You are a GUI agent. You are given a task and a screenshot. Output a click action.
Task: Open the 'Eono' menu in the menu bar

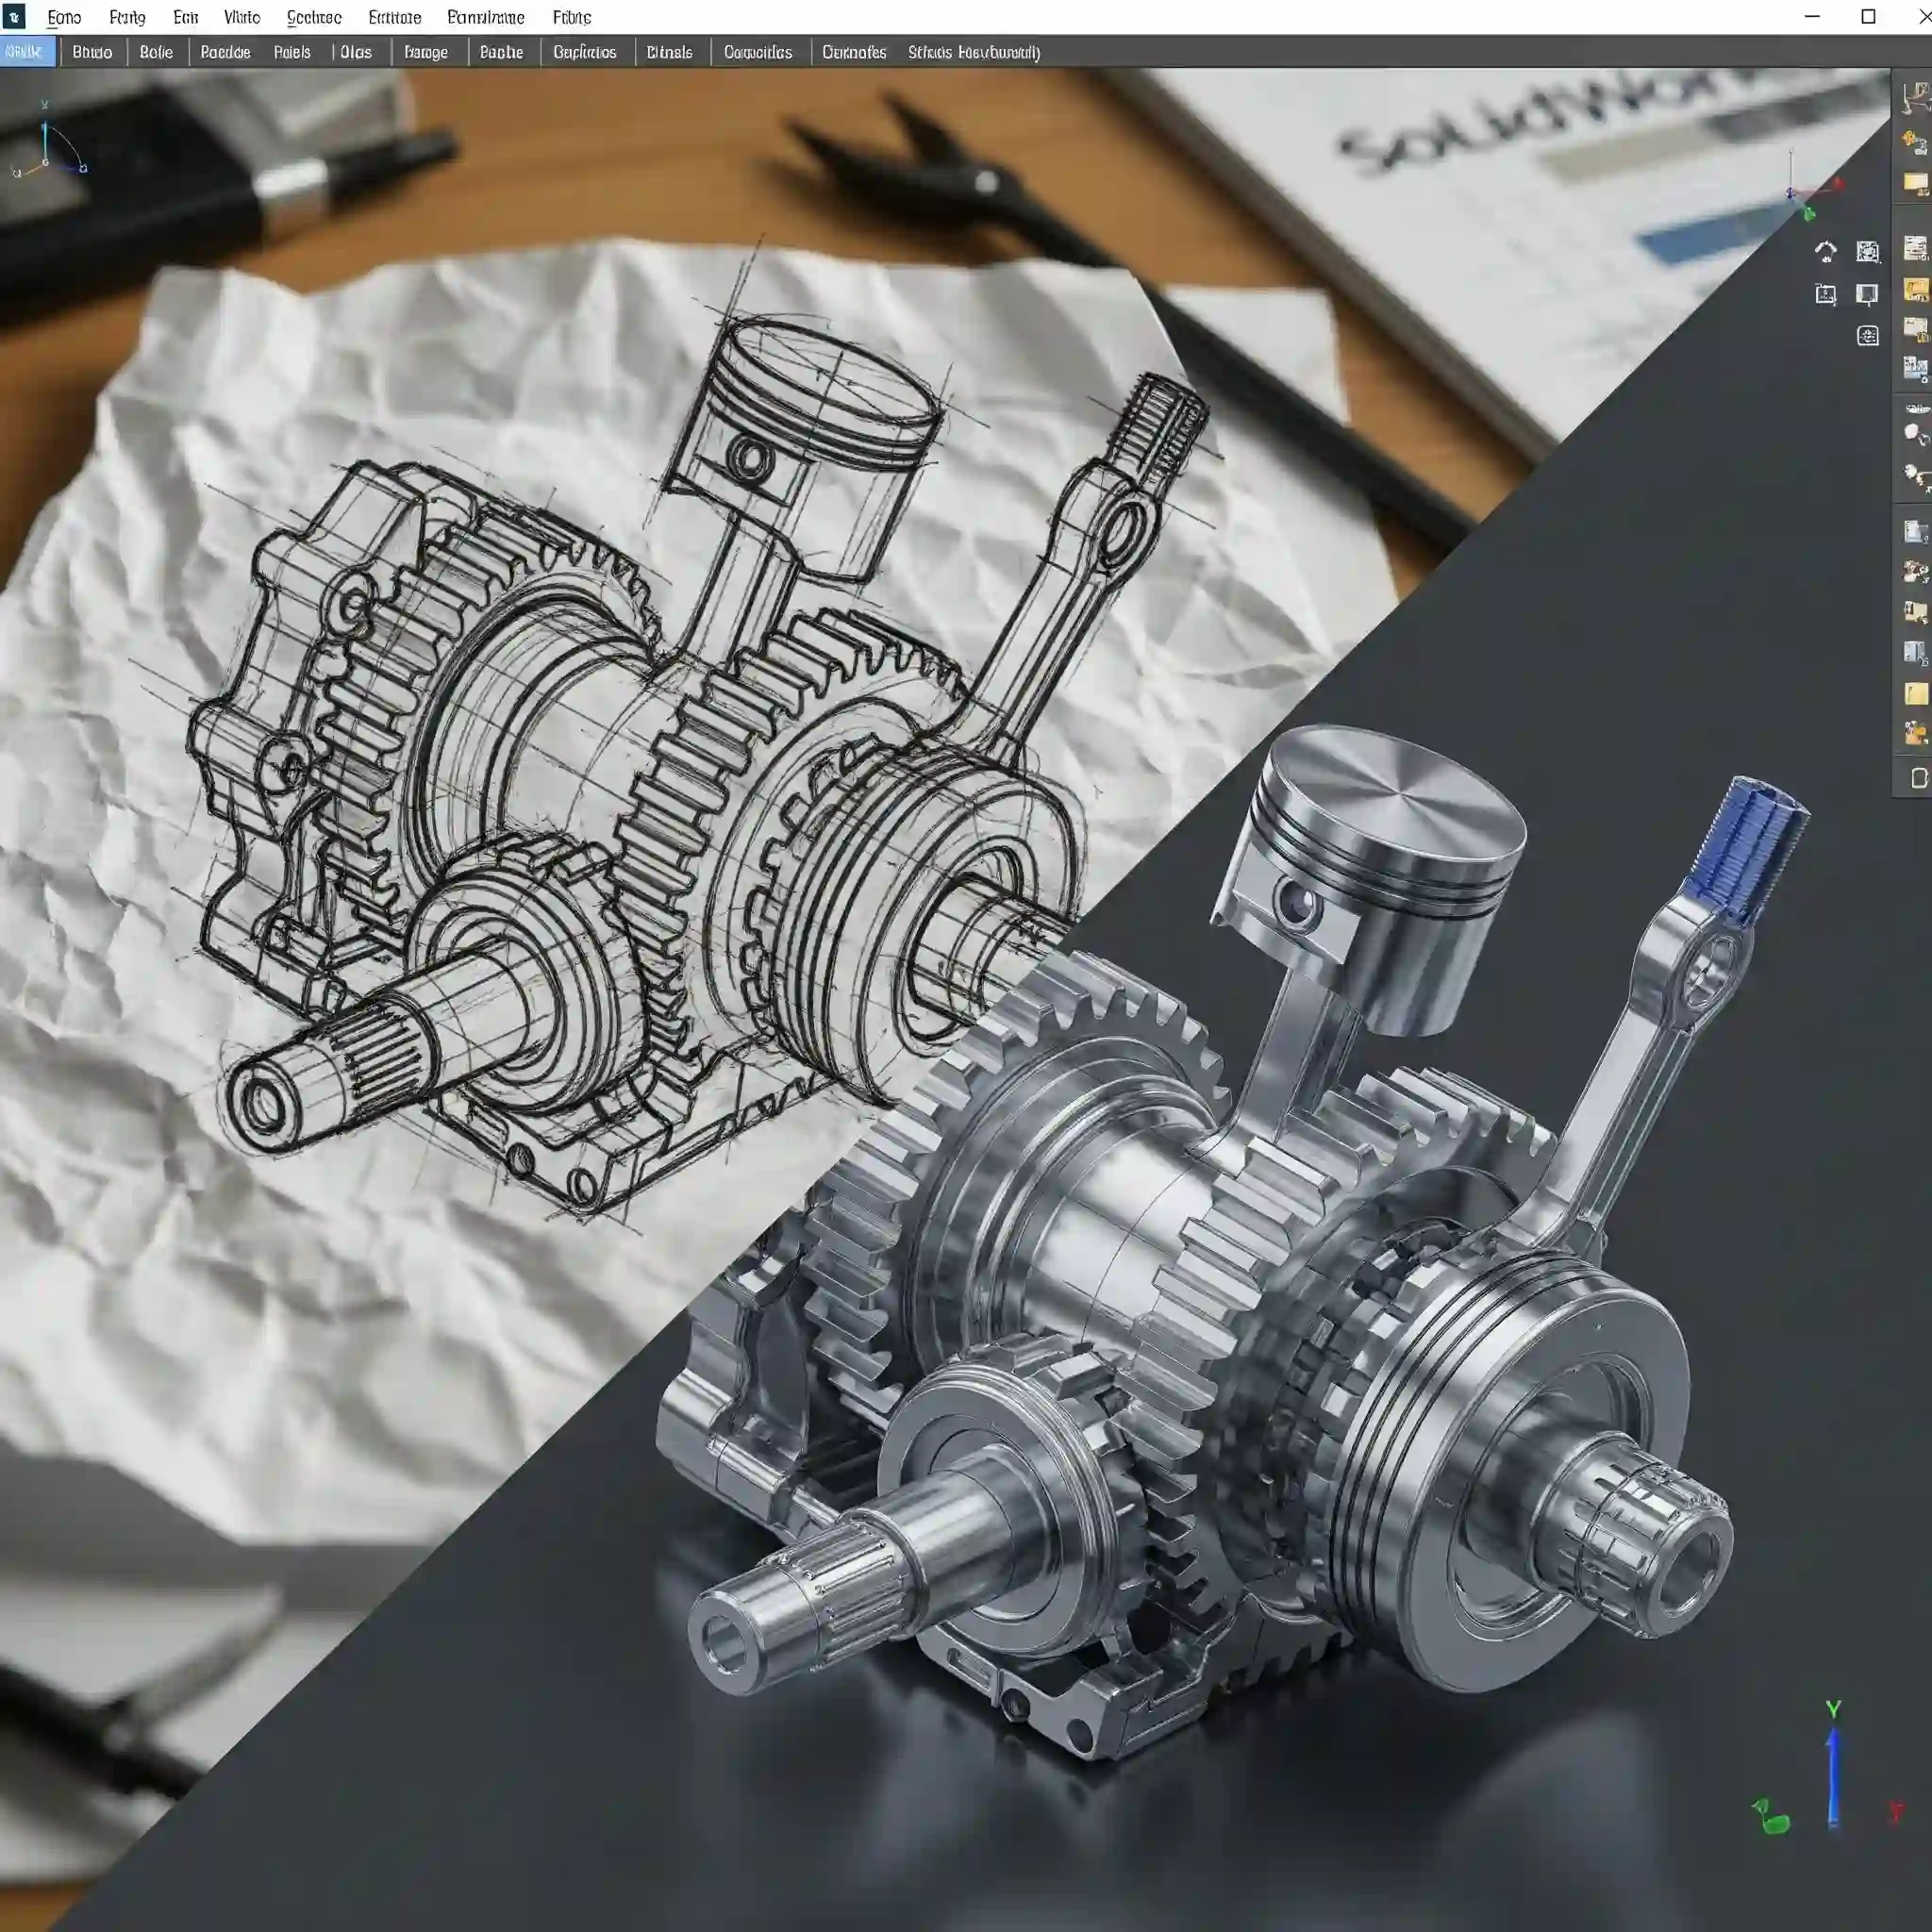click(64, 17)
